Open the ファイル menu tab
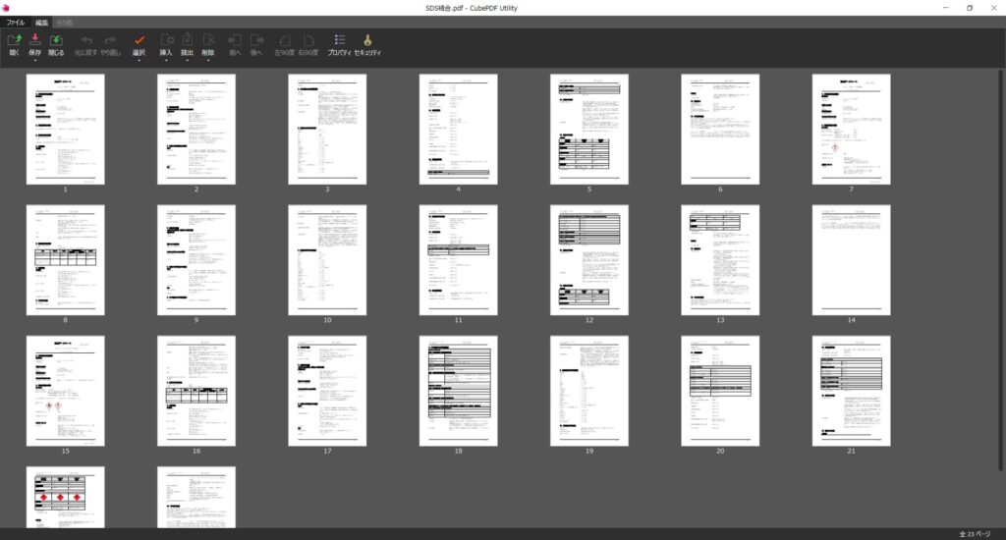 [16, 22]
